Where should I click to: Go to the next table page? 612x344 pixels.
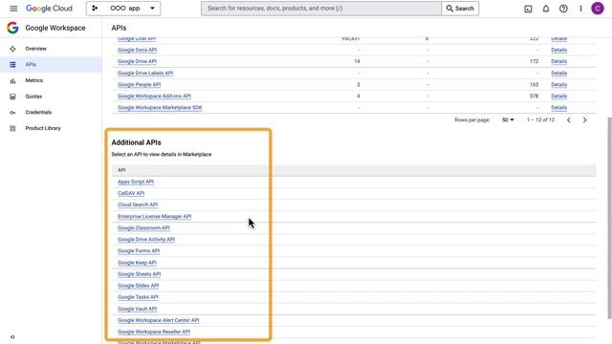[x=584, y=120]
